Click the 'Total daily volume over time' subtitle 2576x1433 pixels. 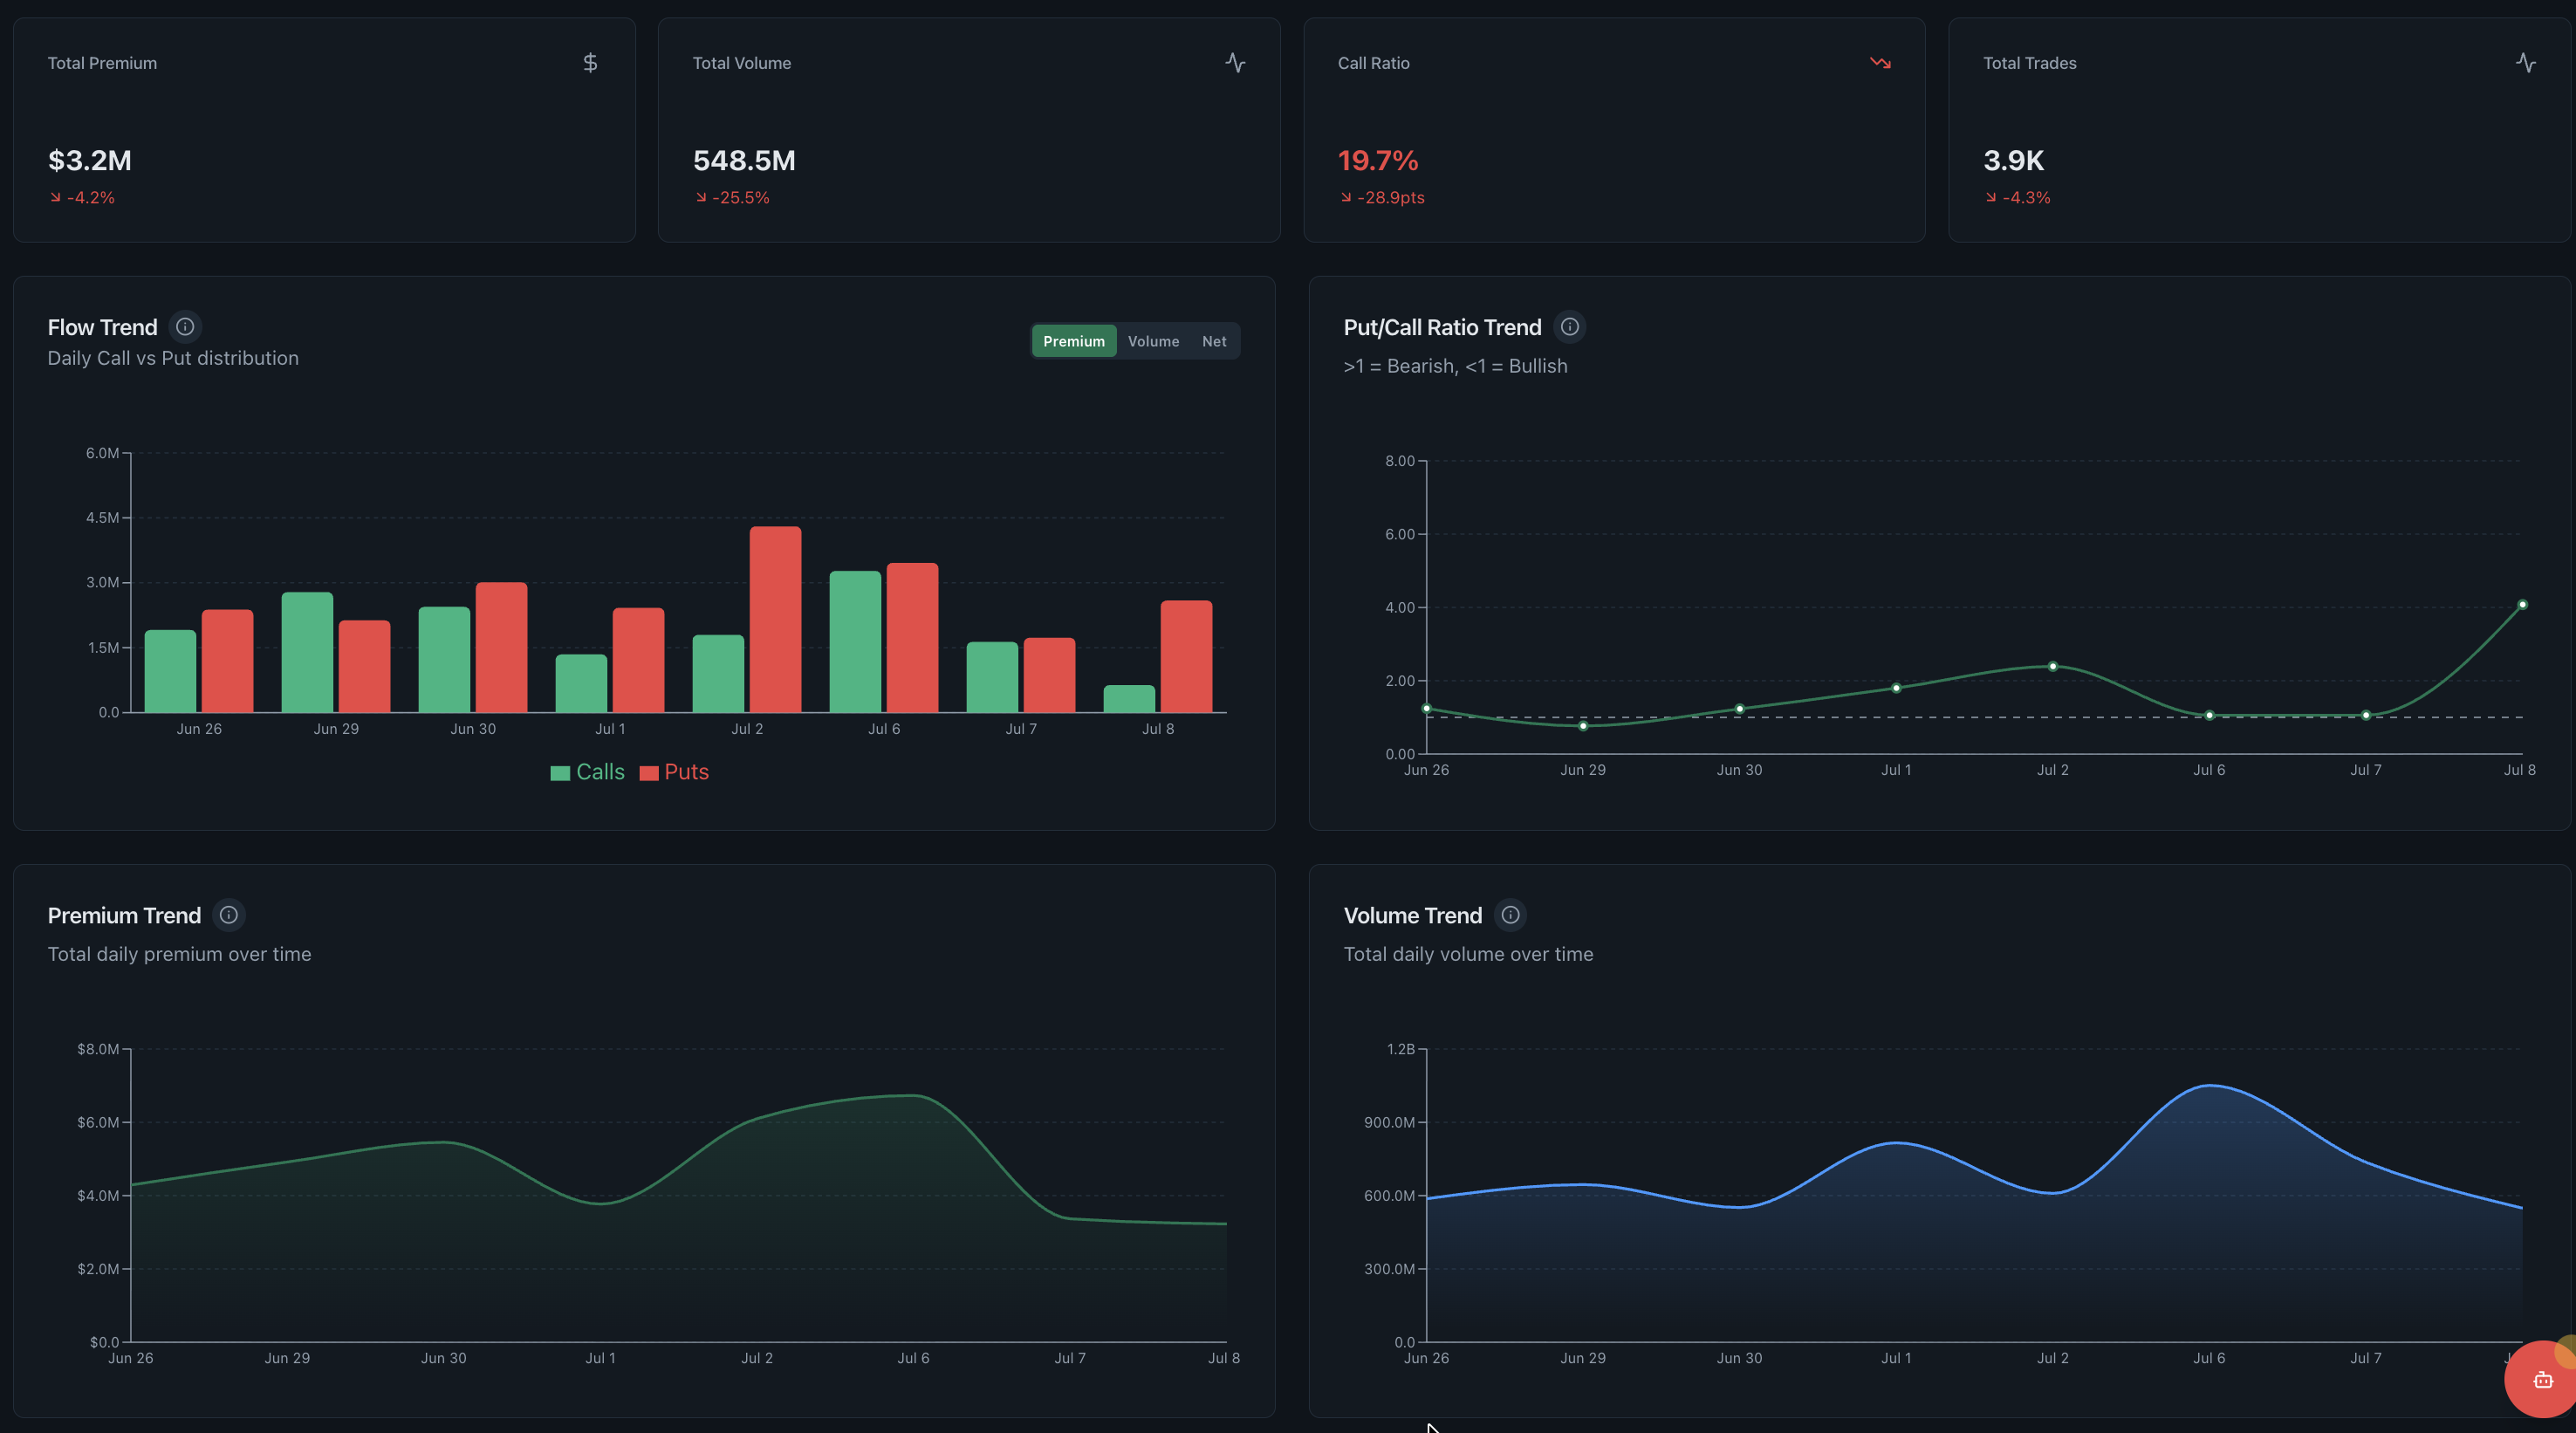click(x=1468, y=954)
